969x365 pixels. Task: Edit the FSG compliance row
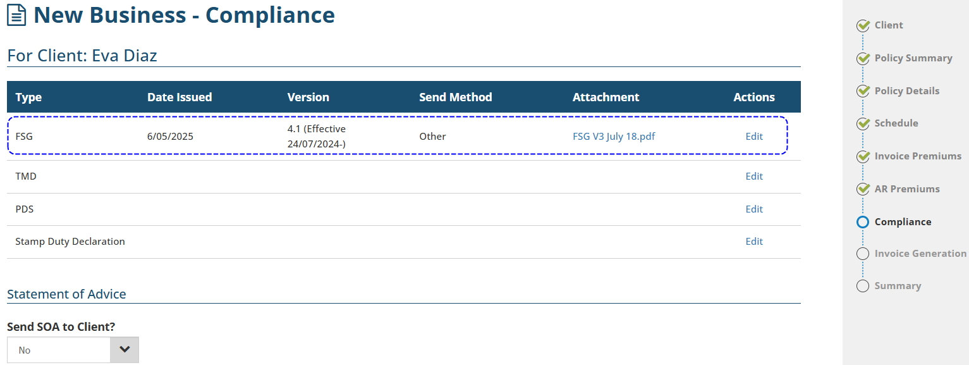pyautogui.click(x=754, y=137)
